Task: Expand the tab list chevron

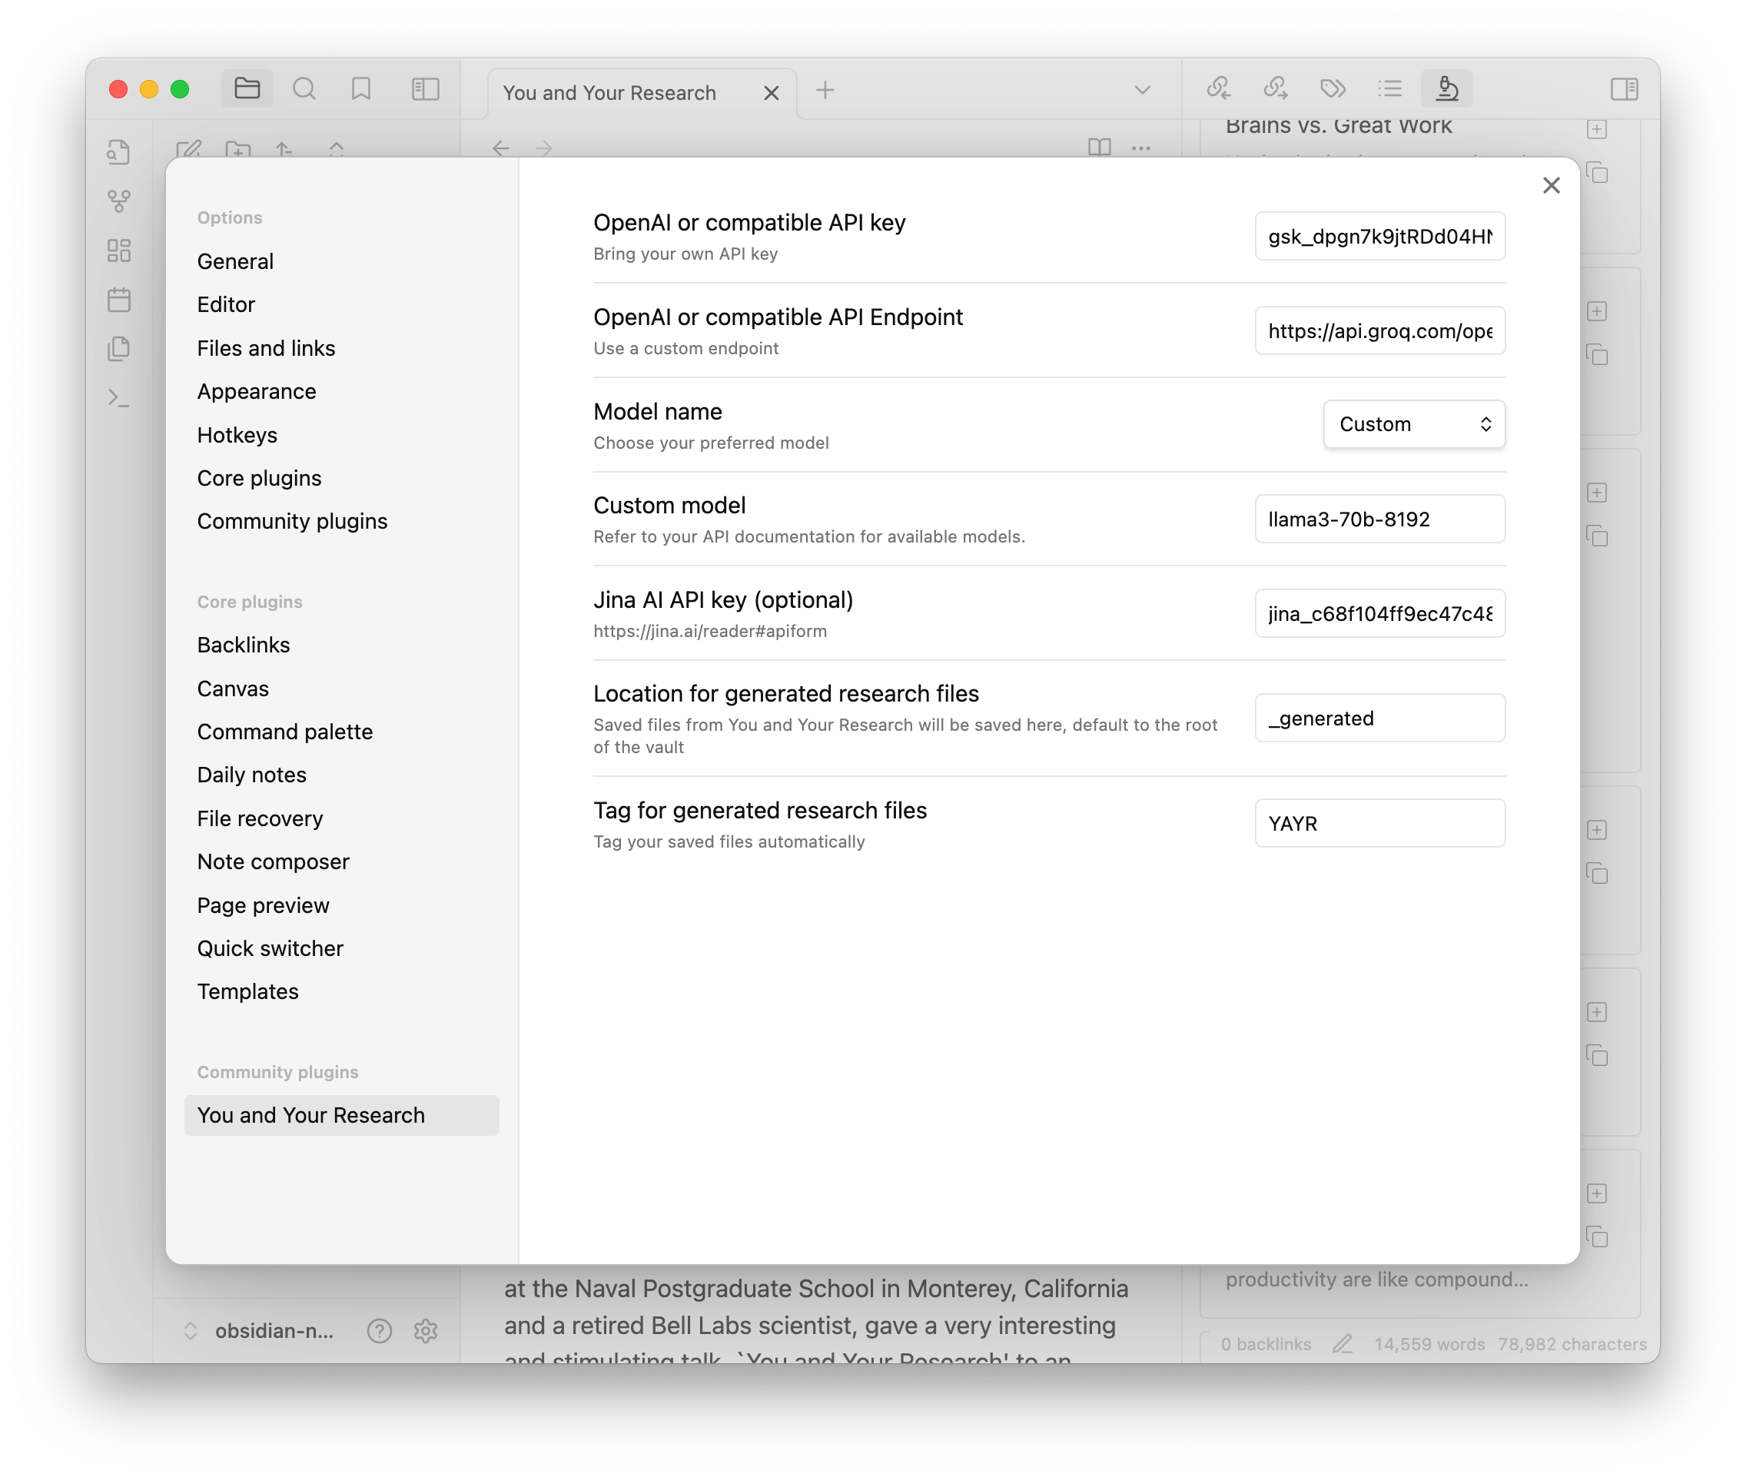Action: (1141, 91)
